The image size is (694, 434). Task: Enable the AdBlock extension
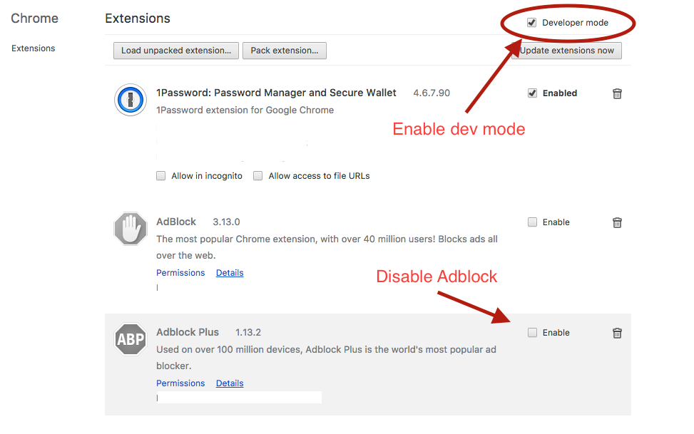532,222
